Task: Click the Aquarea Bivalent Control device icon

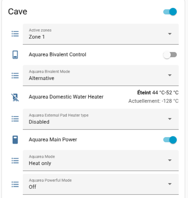Action: coord(15,55)
